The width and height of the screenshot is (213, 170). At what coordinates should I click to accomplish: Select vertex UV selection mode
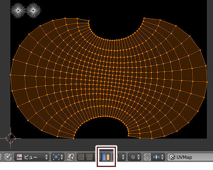point(81,157)
